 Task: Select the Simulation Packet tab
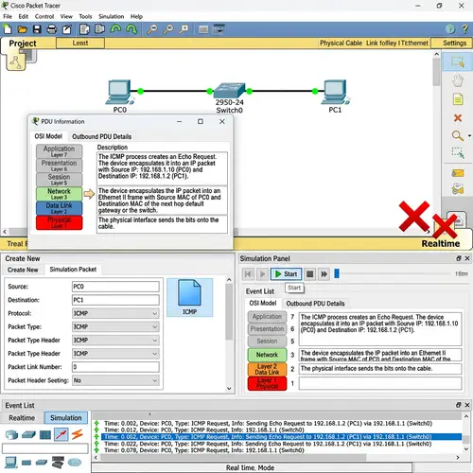(x=73, y=270)
